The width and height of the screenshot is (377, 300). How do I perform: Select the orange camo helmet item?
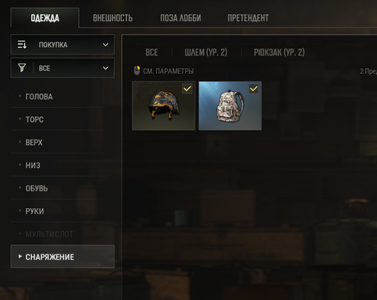(164, 106)
